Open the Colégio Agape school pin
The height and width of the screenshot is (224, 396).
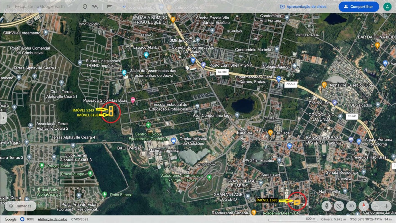294,66
